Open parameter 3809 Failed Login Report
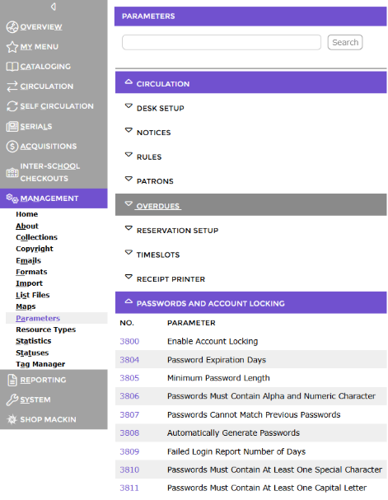The height and width of the screenshot is (500, 388). click(129, 452)
